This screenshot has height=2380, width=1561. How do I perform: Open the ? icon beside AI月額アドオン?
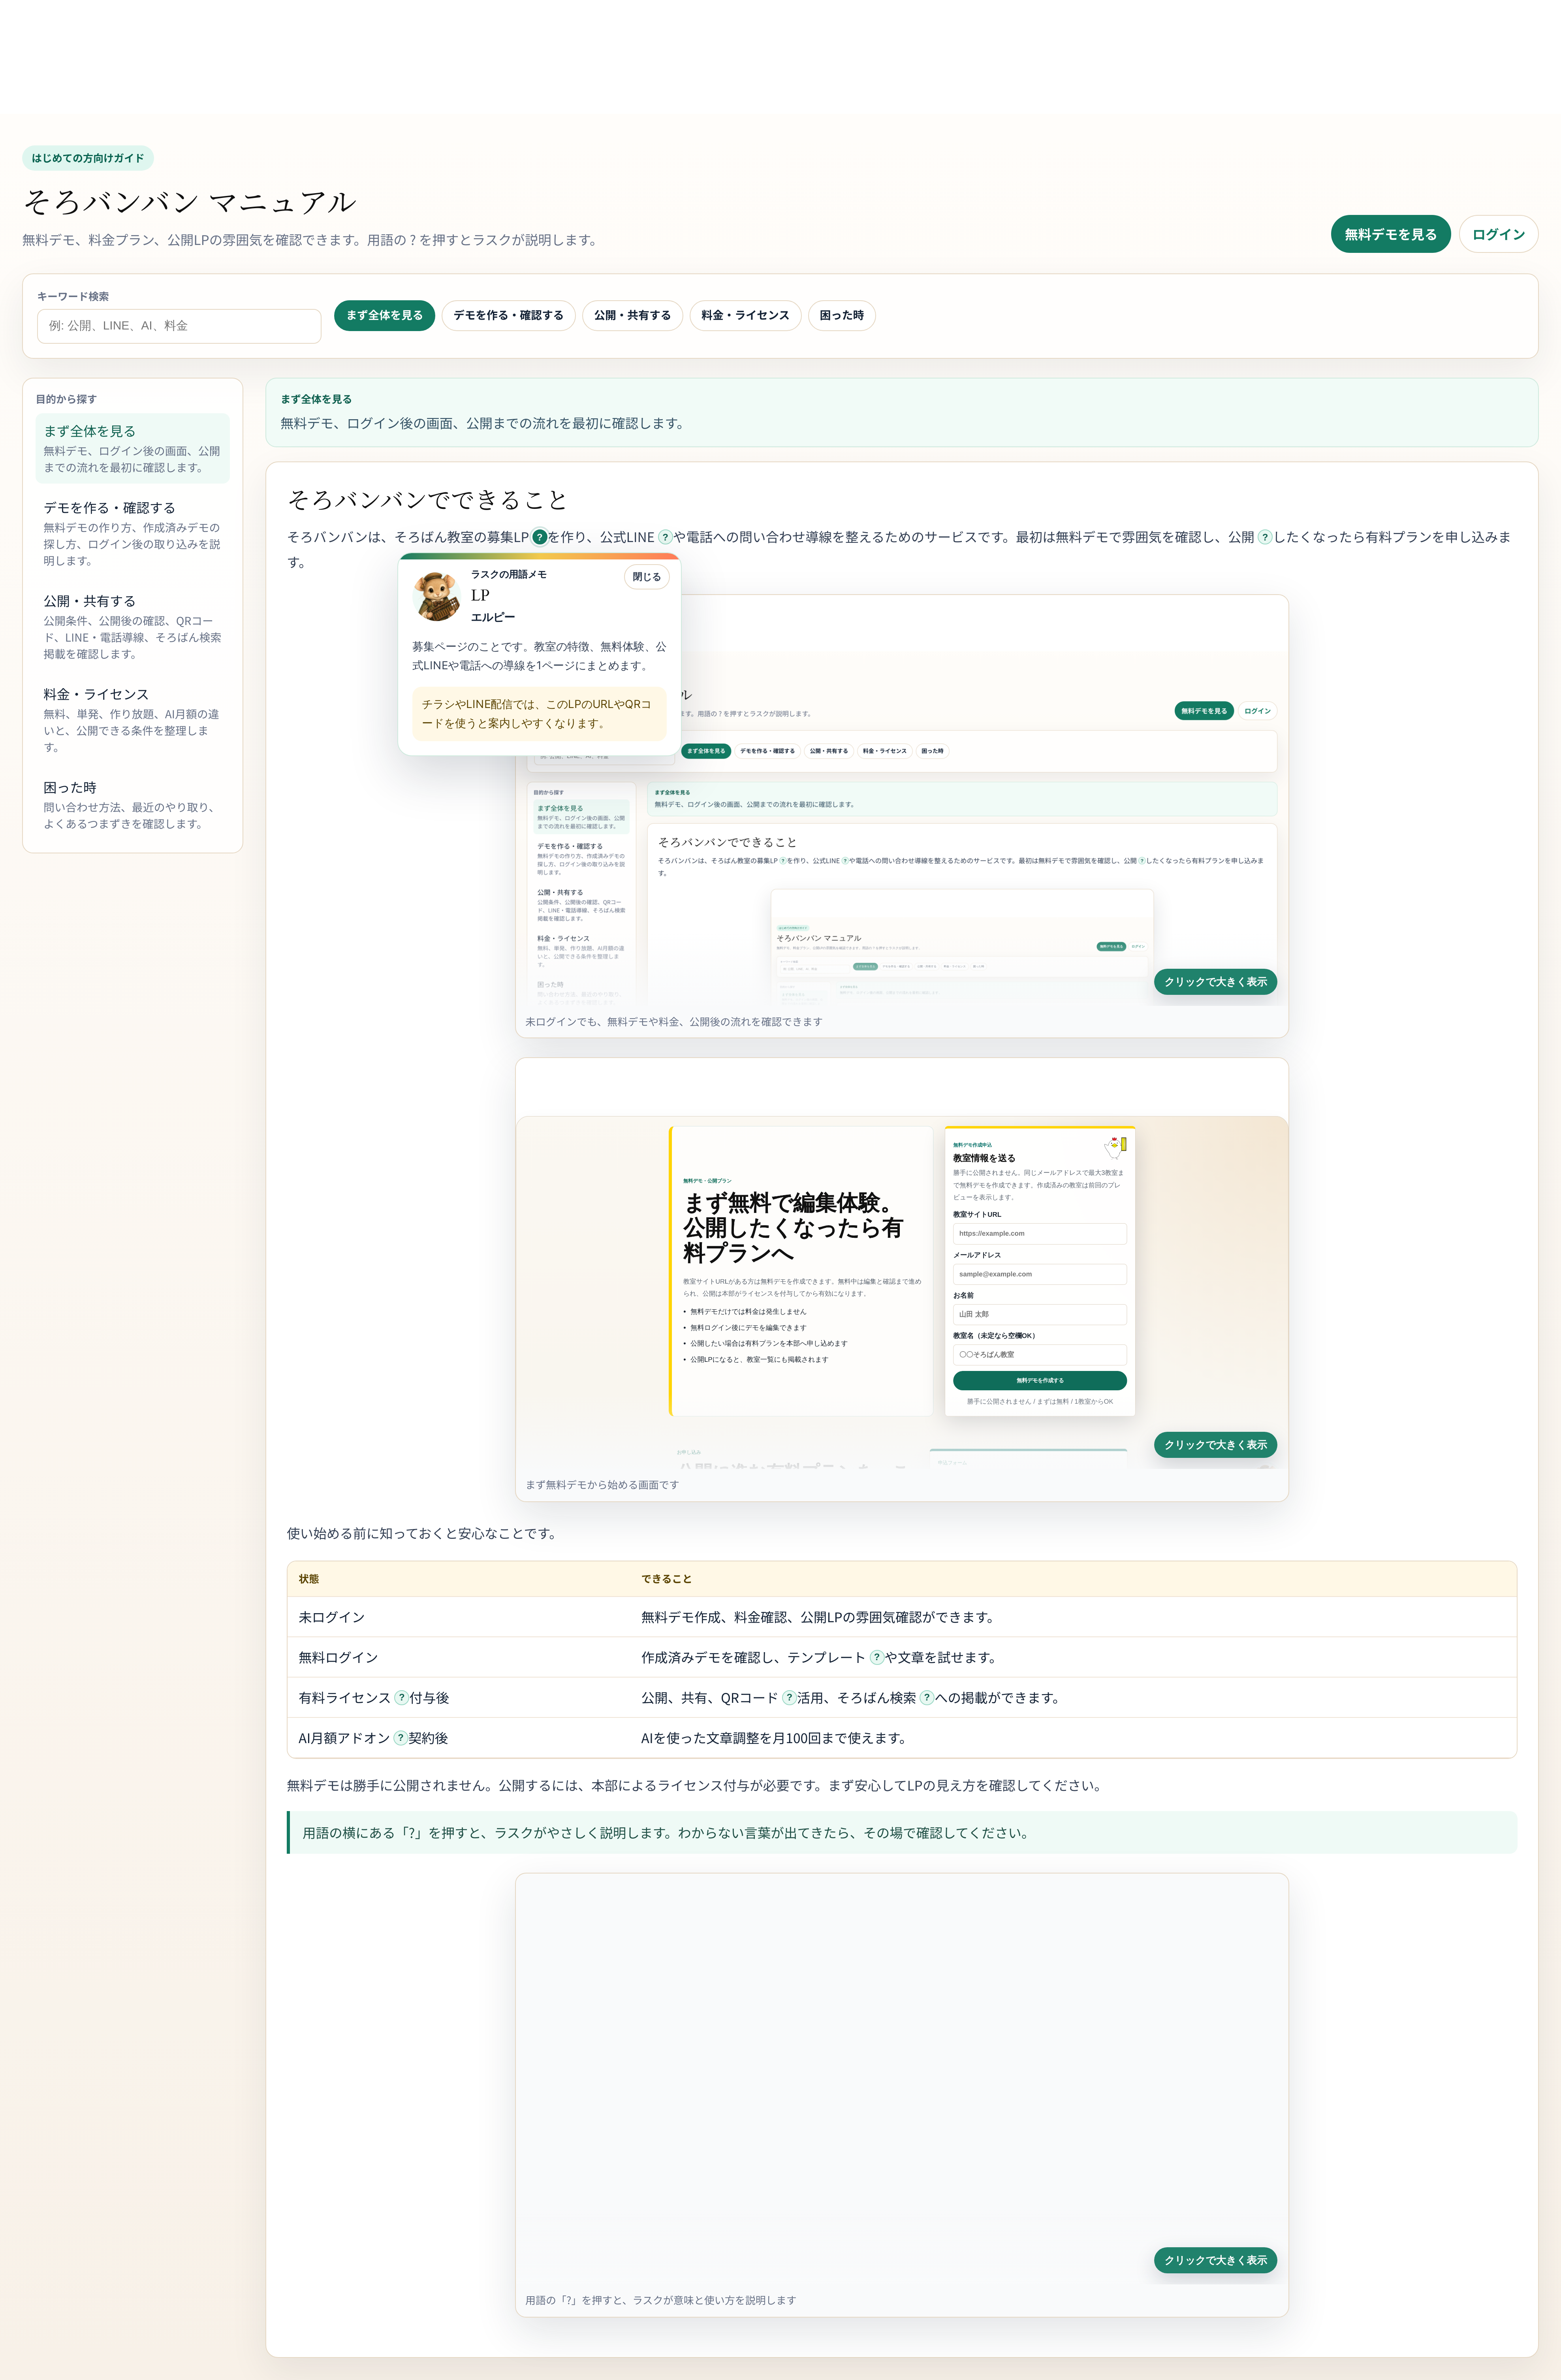400,1738
